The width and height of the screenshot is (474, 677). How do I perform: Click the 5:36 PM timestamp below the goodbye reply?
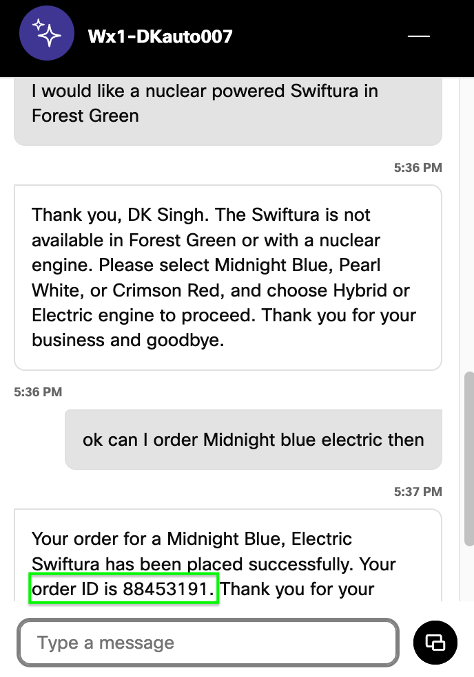click(38, 392)
